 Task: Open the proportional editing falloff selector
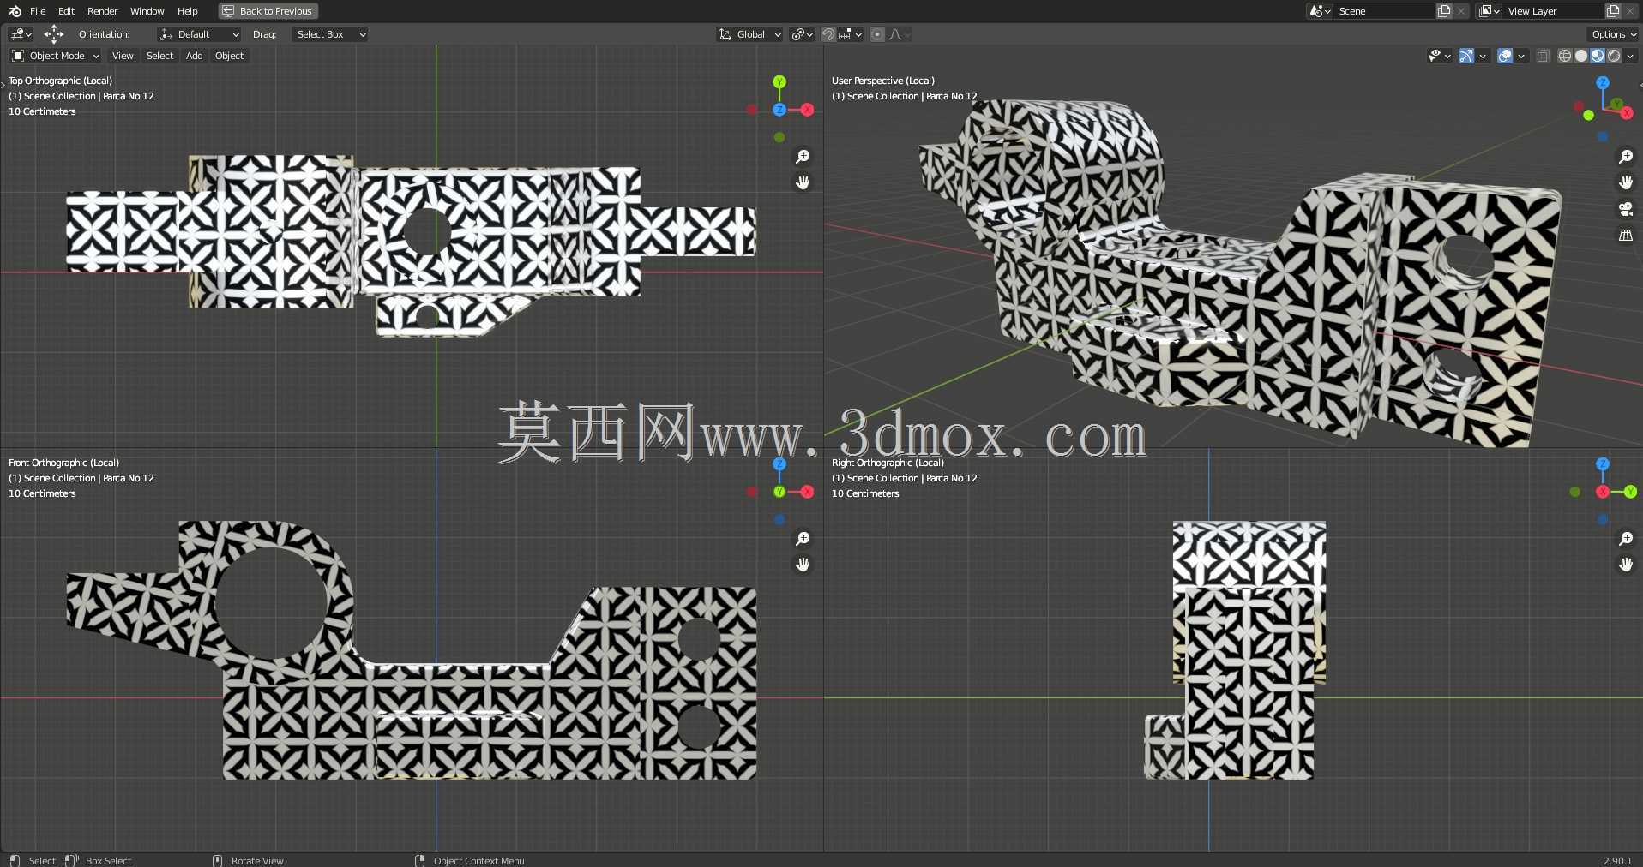[x=900, y=34]
